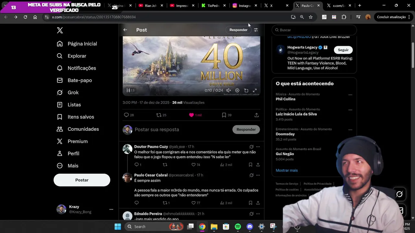Switch to Instagram browser tab
Screen dimensions: 415x233
coord(245,6)
